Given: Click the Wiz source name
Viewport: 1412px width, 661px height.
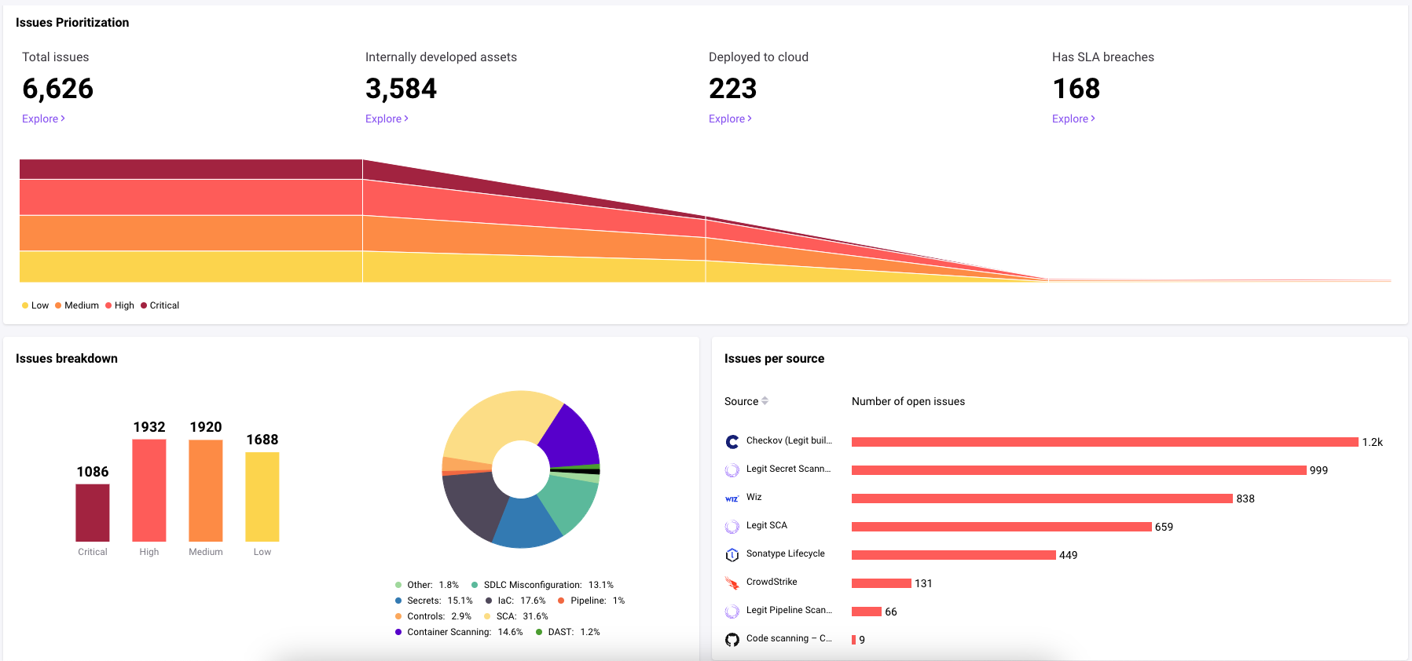Looking at the screenshot, I should point(754,497).
